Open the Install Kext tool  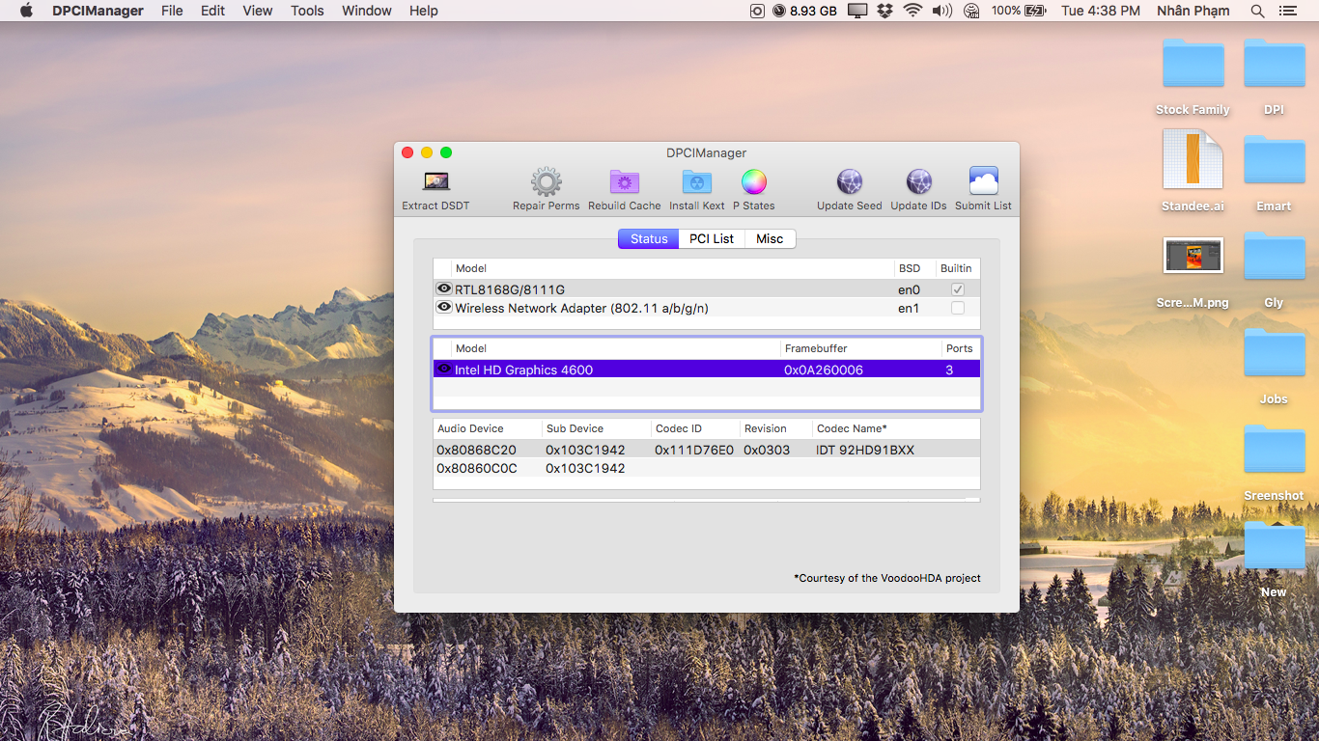click(697, 181)
